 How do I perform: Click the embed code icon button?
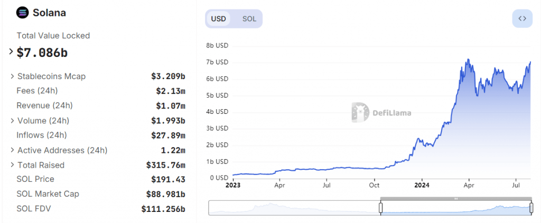[522, 18]
